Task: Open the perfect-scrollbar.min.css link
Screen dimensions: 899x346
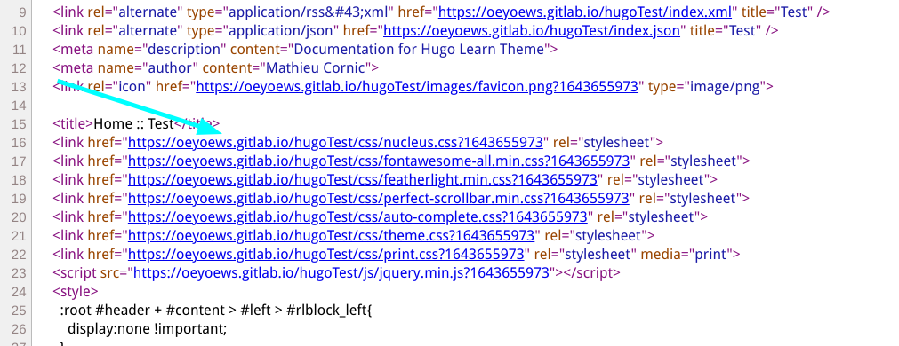Action: tap(379, 199)
